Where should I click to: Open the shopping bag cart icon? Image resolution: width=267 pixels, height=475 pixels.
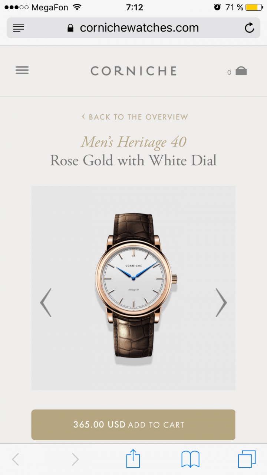coord(241,71)
